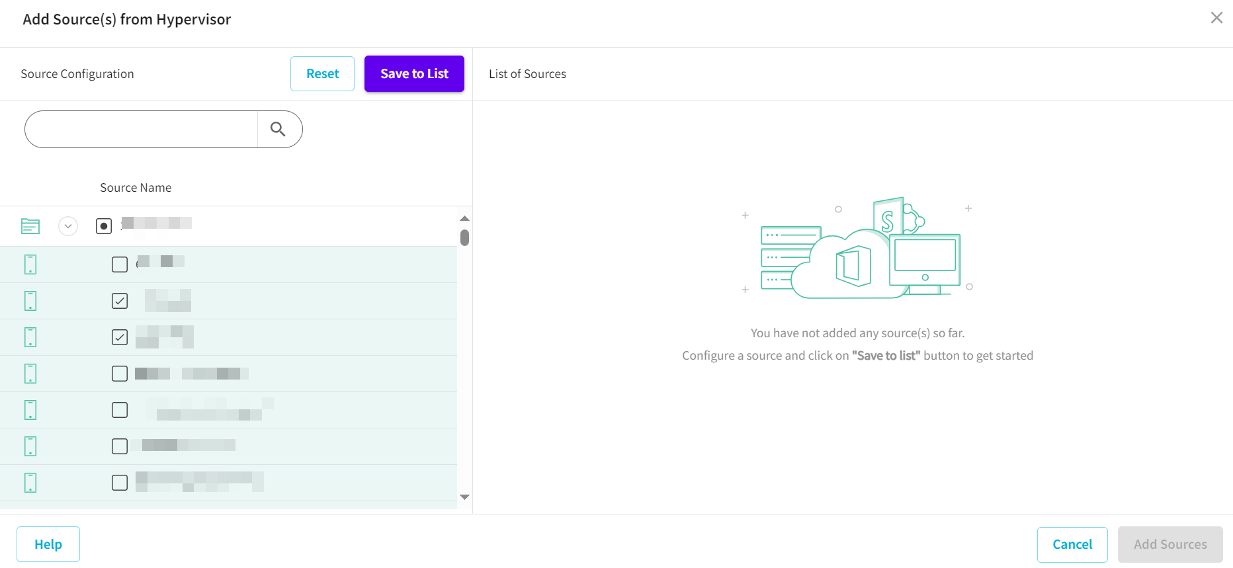Click the device icon in fourth child row

point(30,374)
